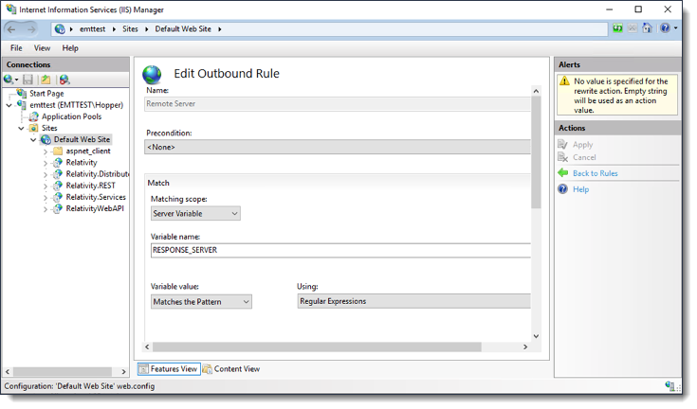Expand the aspnet_client node
This screenshot has width=697, height=409.
click(46, 151)
